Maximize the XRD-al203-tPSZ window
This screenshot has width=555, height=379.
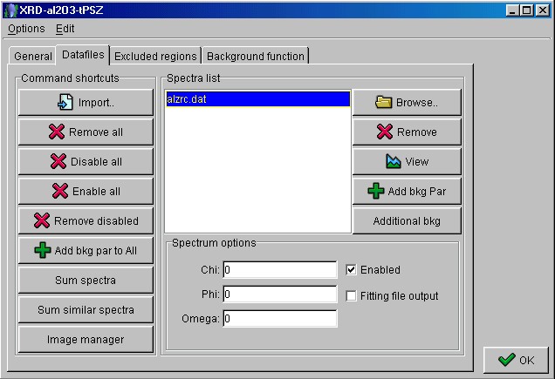(x=526, y=10)
